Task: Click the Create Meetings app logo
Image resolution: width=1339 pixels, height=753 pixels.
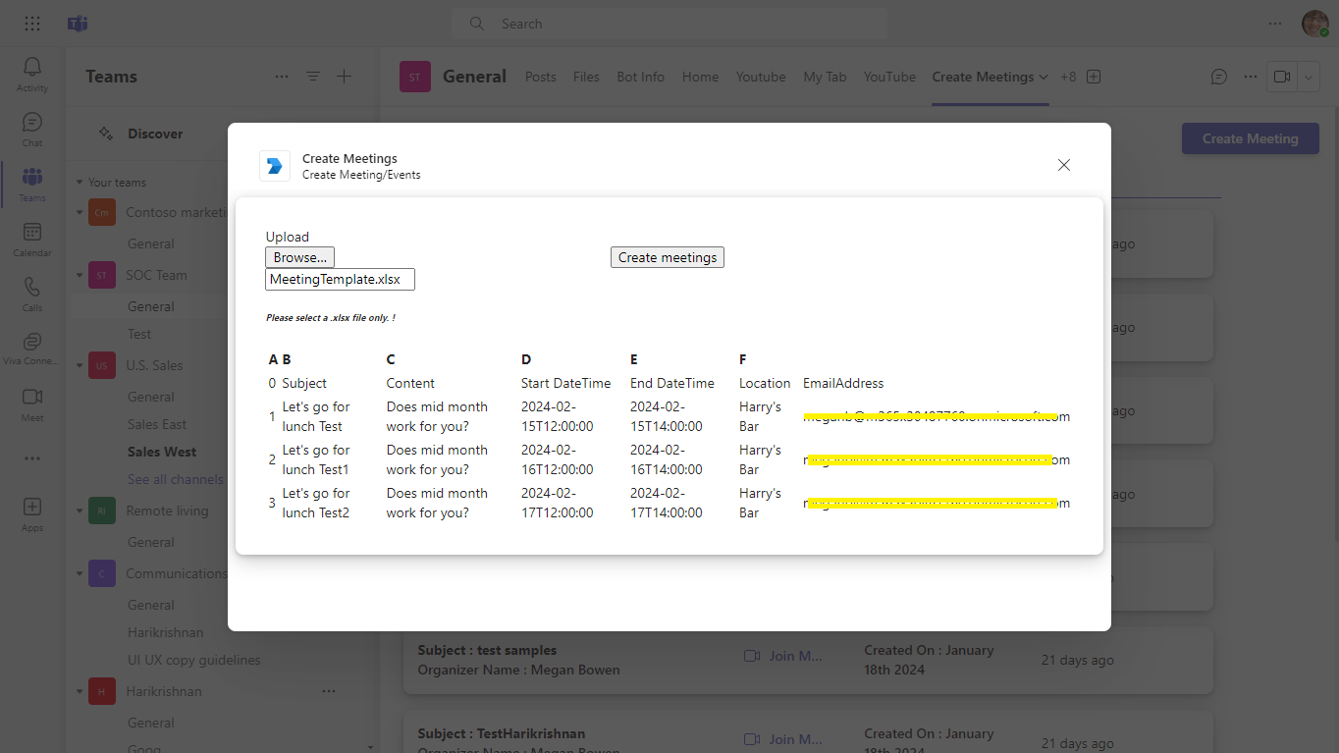Action: tap(275, 166)
